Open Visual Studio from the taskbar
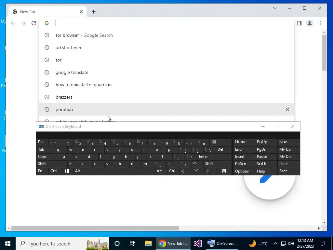Screen dimensions: 333x250 click(197, 243)
